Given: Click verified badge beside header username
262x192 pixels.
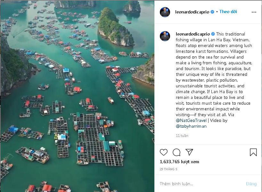Looking at the screenshot, I should click(x=212, y=12).
